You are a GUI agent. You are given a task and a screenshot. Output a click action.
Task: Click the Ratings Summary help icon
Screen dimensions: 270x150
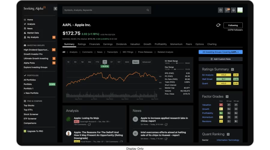(x=232, y=69)
